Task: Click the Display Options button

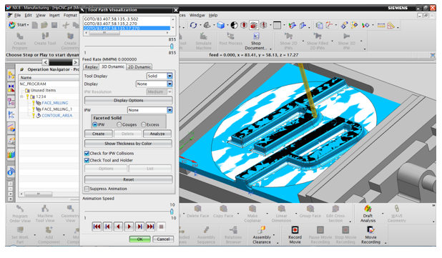Action: point(129,101)
